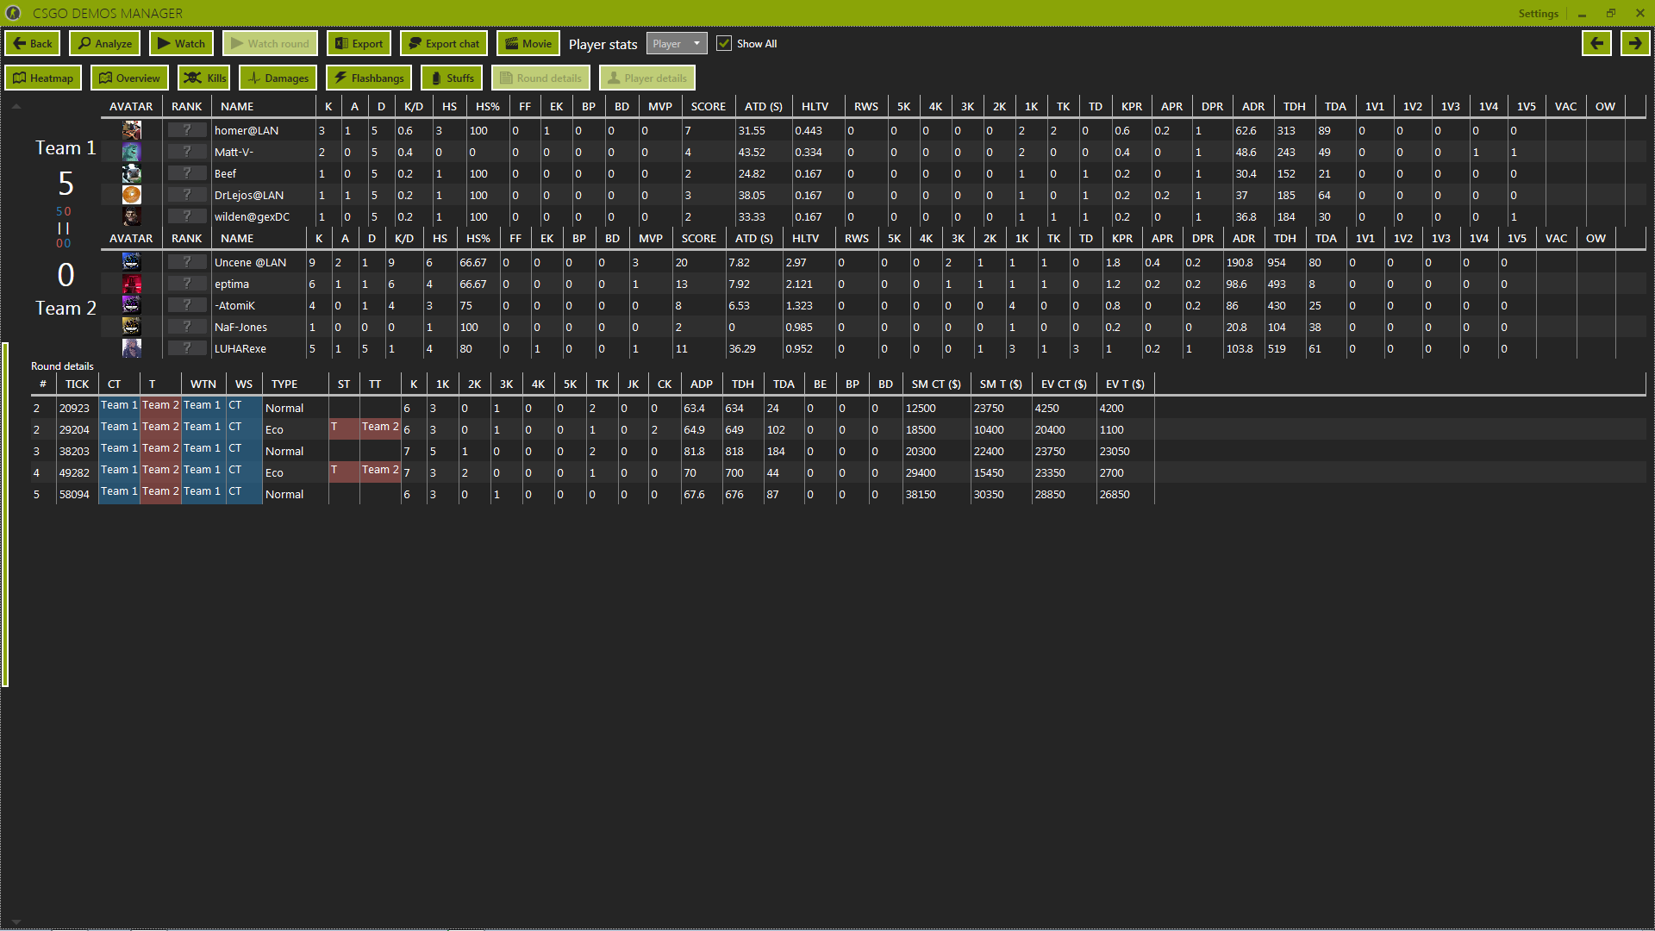Open the Stuffs view
Image resolution: width=1655 pixels, height=931 pixels.
pyautogui.click(x=452, y=78)
